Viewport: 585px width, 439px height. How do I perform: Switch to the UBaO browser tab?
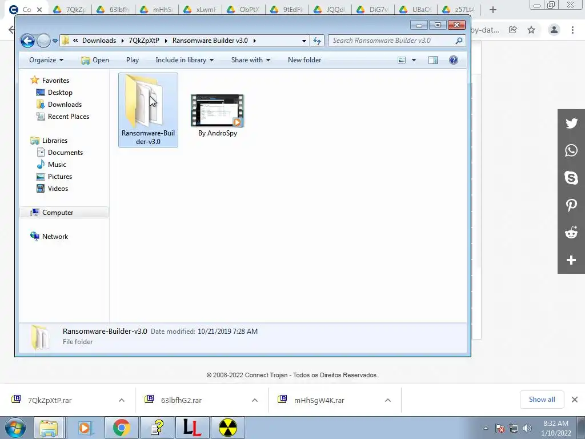click(x=416, y=9)
